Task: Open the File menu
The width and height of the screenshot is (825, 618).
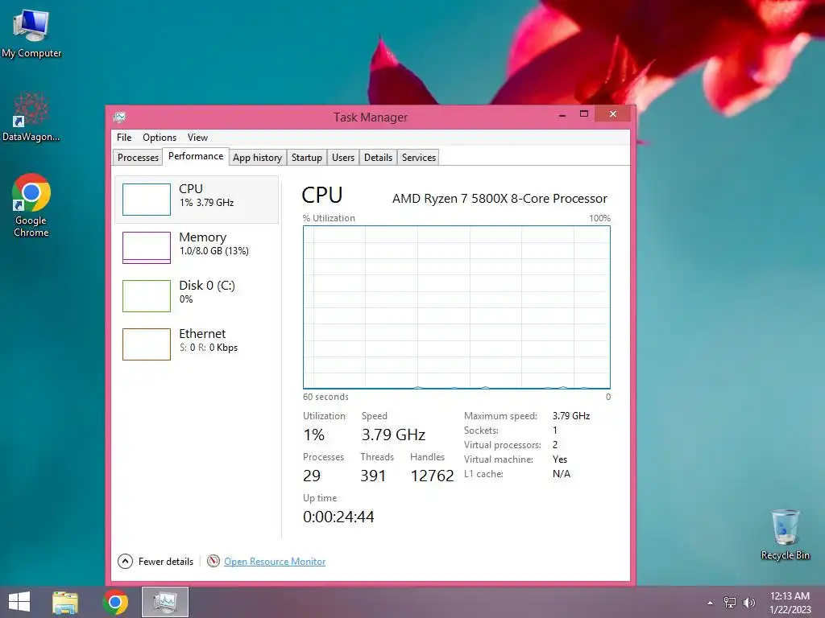Action: [x=124, y=137]
